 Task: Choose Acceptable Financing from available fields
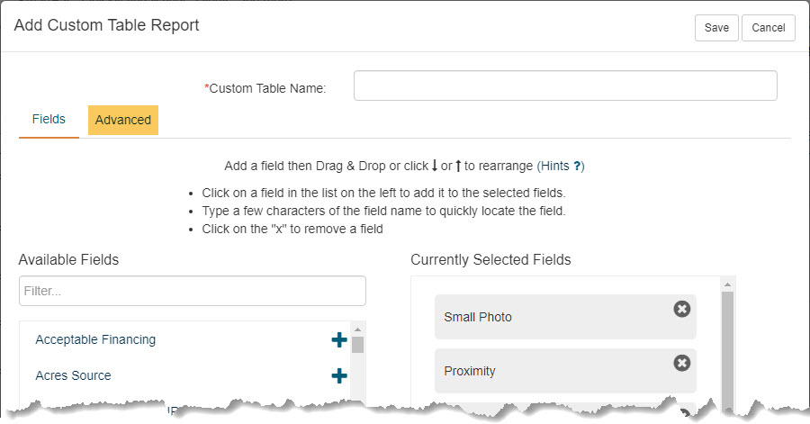95,339
